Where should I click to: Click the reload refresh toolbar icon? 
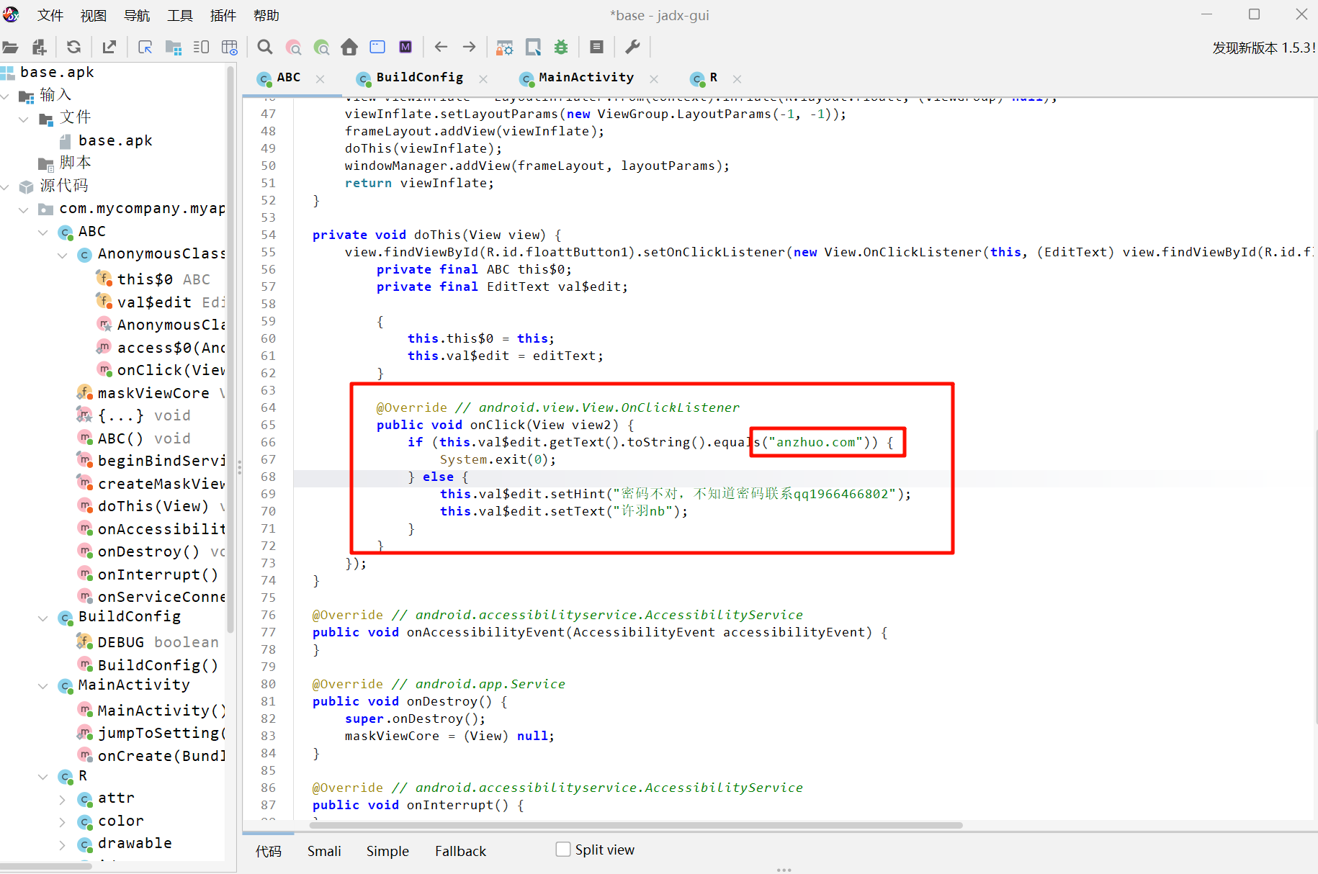pyautogui.click(x=73, y=48)
